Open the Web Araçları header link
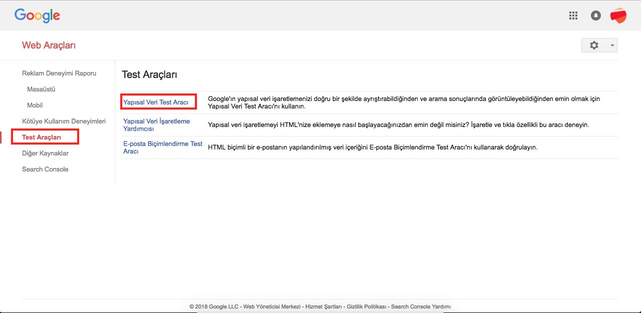 click(49, 45)
